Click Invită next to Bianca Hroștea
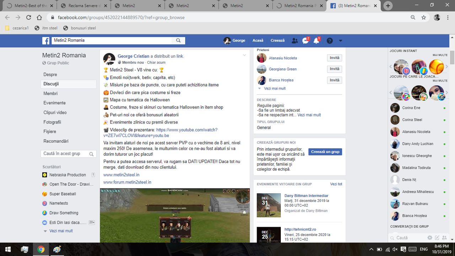The height and width of the screenshot is (256, 455). tap(334, 80)
